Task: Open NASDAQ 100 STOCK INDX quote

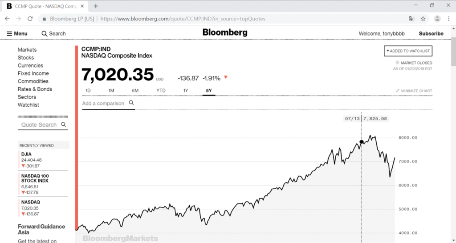Action: [43, 184]
